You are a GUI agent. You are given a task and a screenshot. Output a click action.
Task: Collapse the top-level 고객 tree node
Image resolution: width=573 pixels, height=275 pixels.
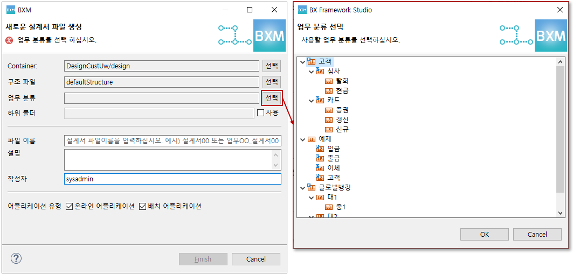(x=302, y=62)
